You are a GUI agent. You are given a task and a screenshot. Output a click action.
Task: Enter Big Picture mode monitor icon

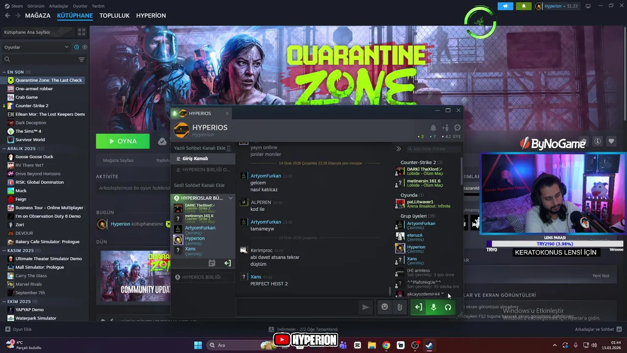[588, 6]
